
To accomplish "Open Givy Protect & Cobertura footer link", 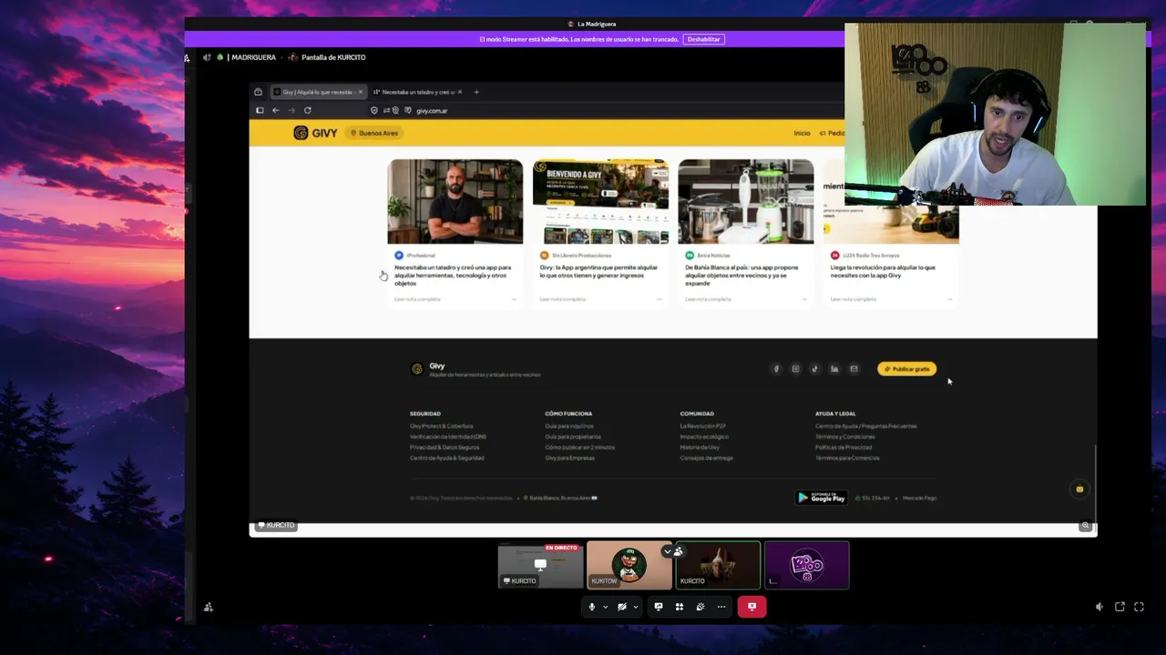I will (x=441, y=426).
